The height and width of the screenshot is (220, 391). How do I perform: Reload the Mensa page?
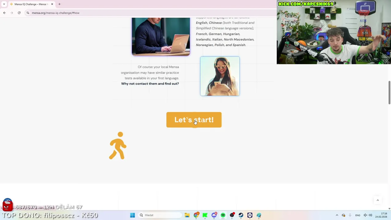[19, 13]
